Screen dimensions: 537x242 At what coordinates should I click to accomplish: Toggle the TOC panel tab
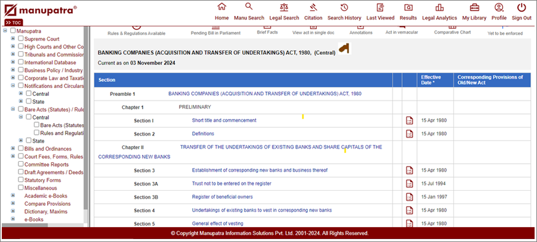click(14, 23)
